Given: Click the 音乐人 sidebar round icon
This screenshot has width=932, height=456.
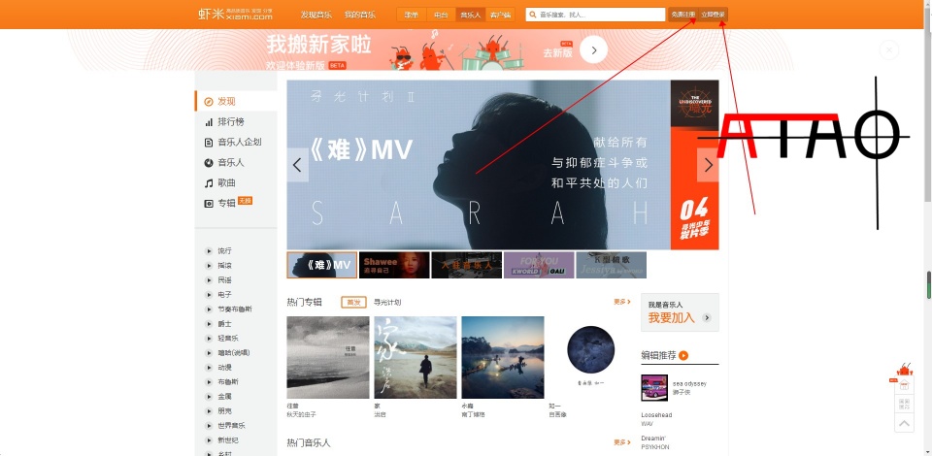Looking at the screenshot, I should point(209,163).
